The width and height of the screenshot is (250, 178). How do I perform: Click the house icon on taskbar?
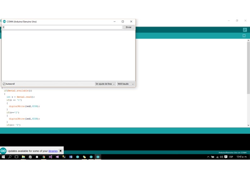click(37, 157)
